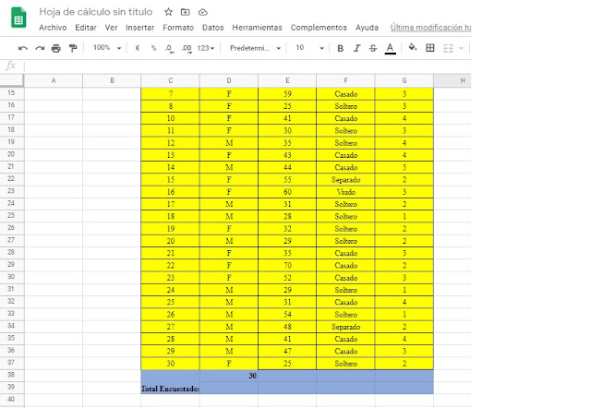Select column G header
591x408 pixels.
(404, 80)
